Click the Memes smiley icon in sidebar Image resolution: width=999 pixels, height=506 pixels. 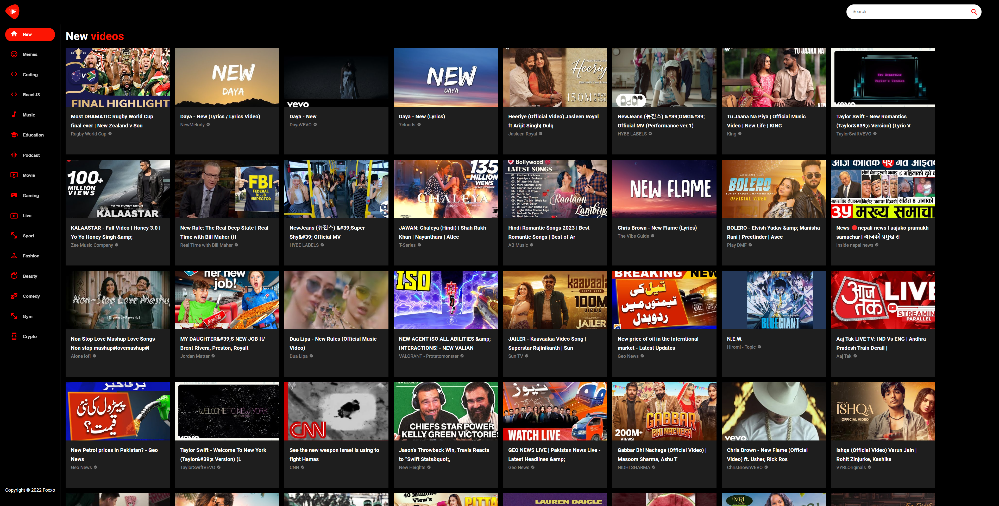click(14, 54)
